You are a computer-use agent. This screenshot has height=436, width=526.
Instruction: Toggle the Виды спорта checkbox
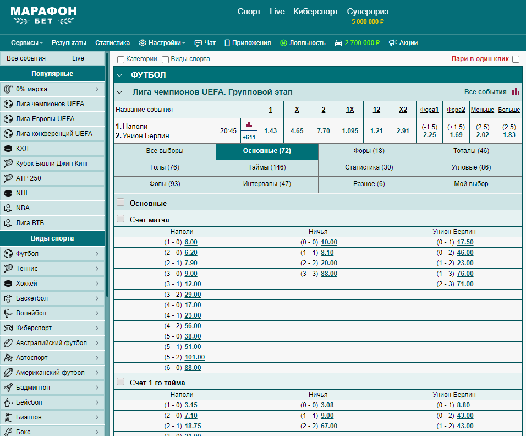coord(165,60)
